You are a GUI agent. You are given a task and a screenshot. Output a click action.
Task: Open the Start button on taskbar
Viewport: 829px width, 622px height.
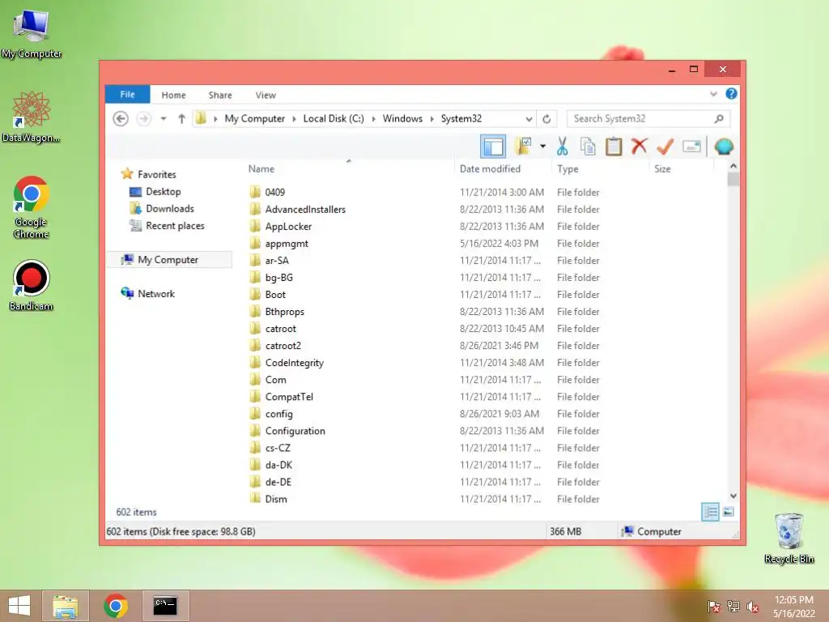pos(19,606)
